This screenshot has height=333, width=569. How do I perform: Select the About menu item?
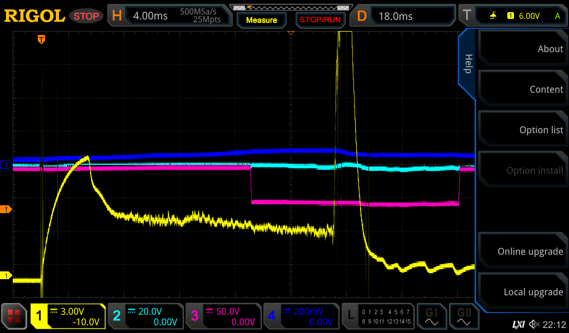(x=522, y=49)
